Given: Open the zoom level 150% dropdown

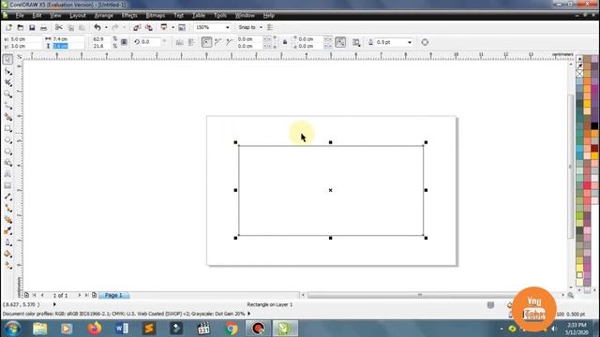Looking at the screenshot, I should pyautogui.click(x=227, y=27).
